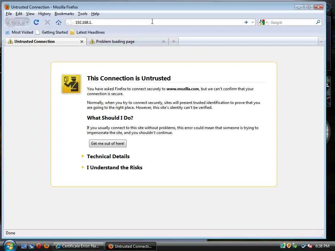Open the search engine selector dropdown

(x=263, y=22)
